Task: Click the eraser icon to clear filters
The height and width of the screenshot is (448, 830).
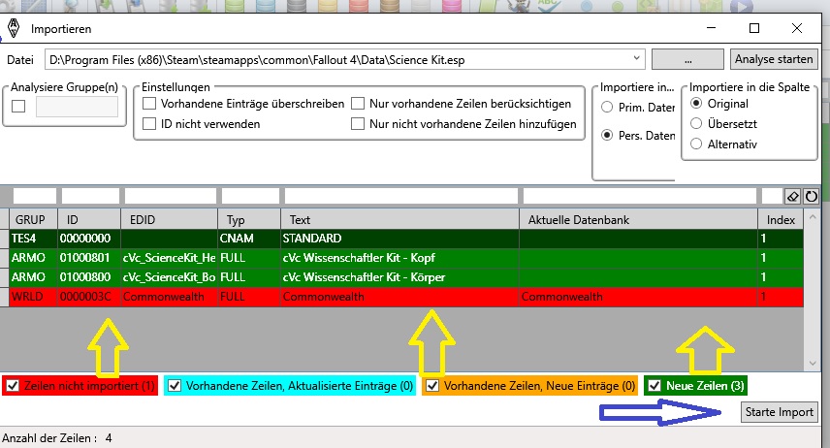Action: point(793,197)
